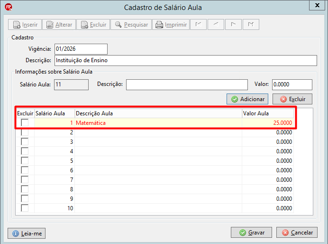
Task: Click the Valor Aula column header
Action: [x=268, y=113]
